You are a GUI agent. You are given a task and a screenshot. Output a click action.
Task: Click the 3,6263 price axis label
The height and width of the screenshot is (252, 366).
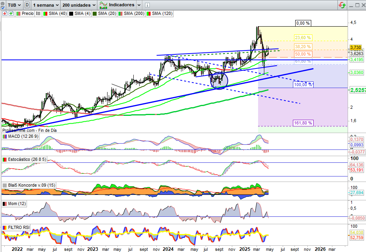[x=357, y=54]
